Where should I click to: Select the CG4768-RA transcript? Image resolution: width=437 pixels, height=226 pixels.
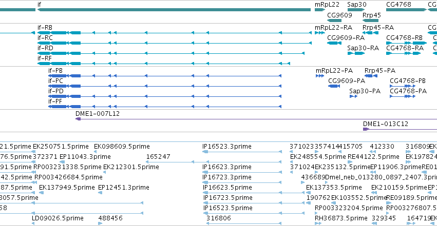[404, 53]
